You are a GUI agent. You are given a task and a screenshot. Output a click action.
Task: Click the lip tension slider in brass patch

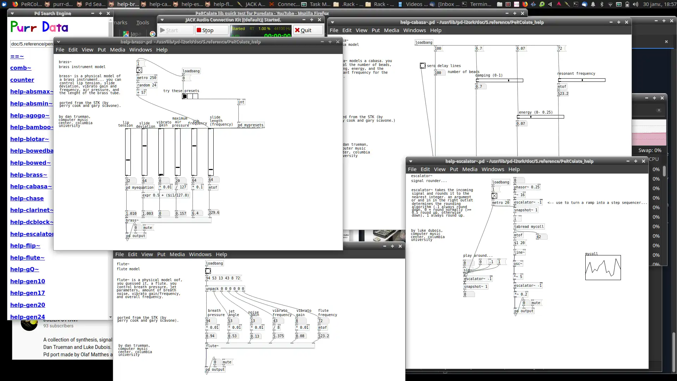pyautogui.click(x=128, y=152)
